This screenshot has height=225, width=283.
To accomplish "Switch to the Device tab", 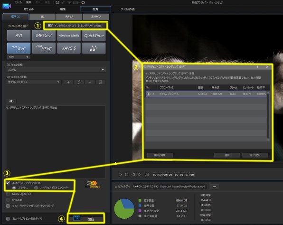I will (69, 17).
